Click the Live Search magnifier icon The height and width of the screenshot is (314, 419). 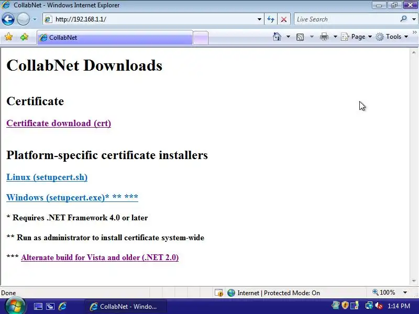click(404, 19)
